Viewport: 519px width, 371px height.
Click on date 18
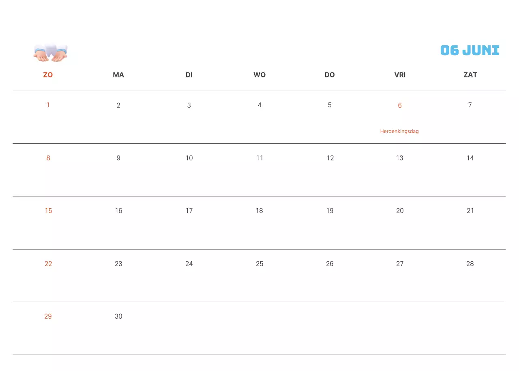pos(259,211)
